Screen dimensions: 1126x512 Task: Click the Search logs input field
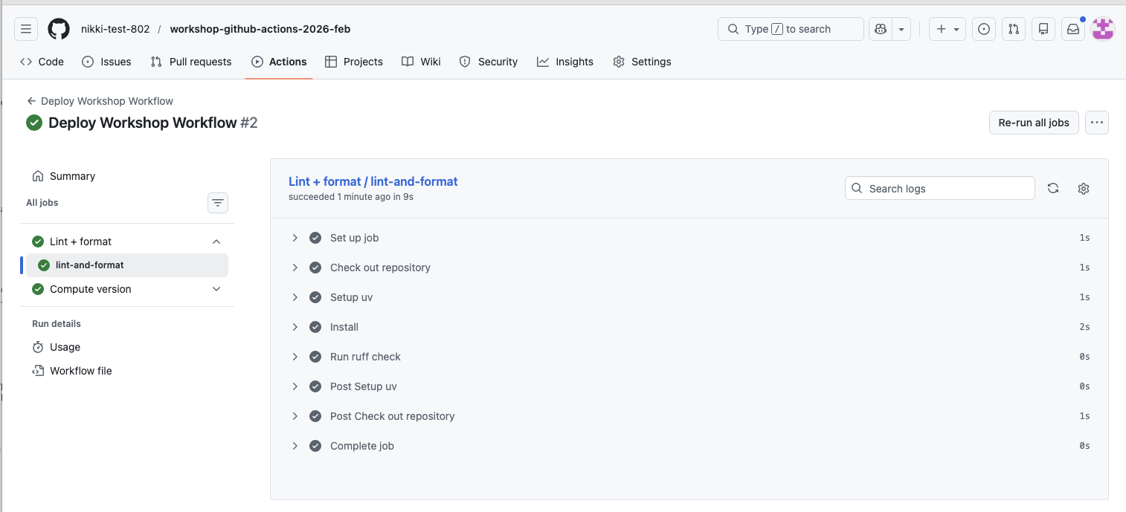point(939,188)
